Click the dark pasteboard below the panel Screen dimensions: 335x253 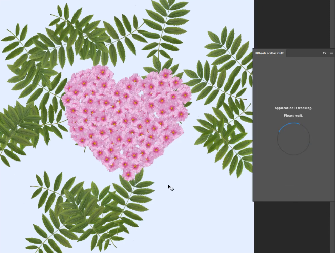pyautogui.click(x=291, y=227)
